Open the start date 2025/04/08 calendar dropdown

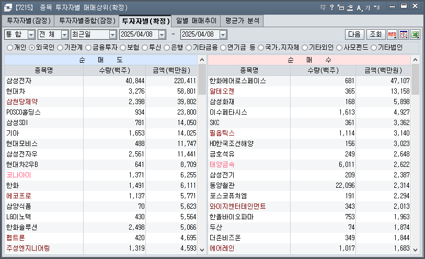[162, 35]
